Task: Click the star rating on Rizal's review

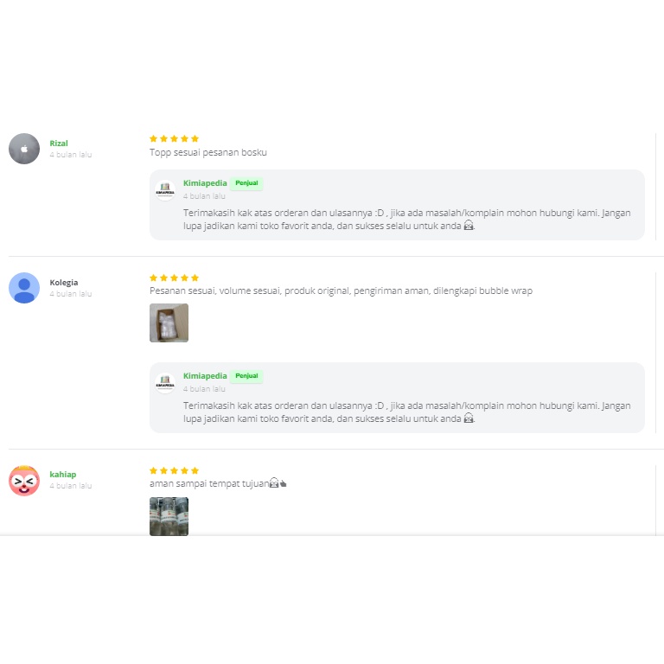Action: click(x=174, y=138)
